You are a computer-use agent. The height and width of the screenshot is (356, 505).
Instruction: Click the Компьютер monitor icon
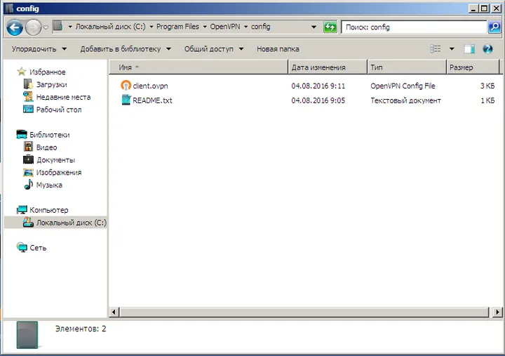22,210
